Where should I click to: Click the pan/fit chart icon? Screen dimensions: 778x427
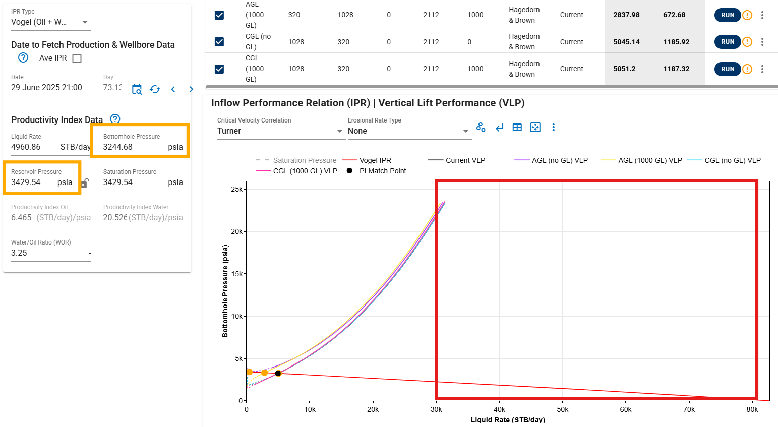[x=535, y=127]
